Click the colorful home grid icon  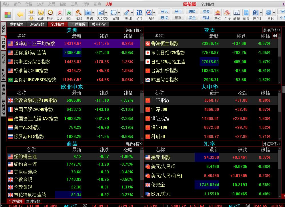7,15
